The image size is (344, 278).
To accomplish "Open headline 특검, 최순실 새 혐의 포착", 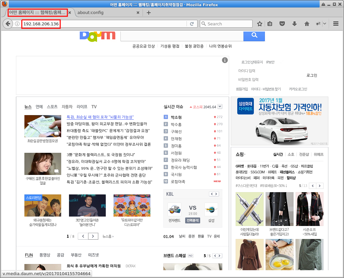I will click(x=100, y=117).
